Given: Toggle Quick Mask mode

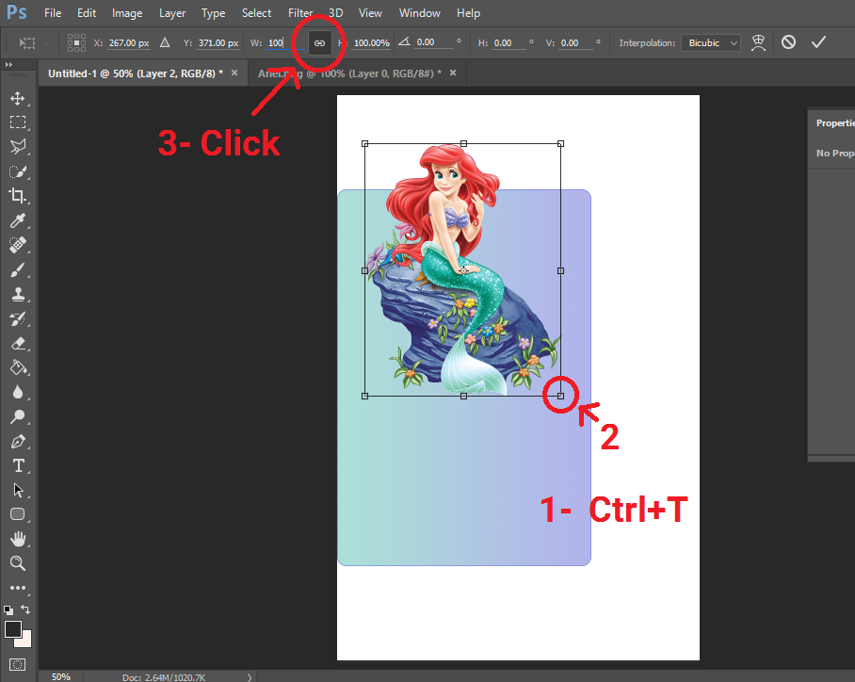Looking at the screenshot, I should pyautogui.click(x=18, y=664).
